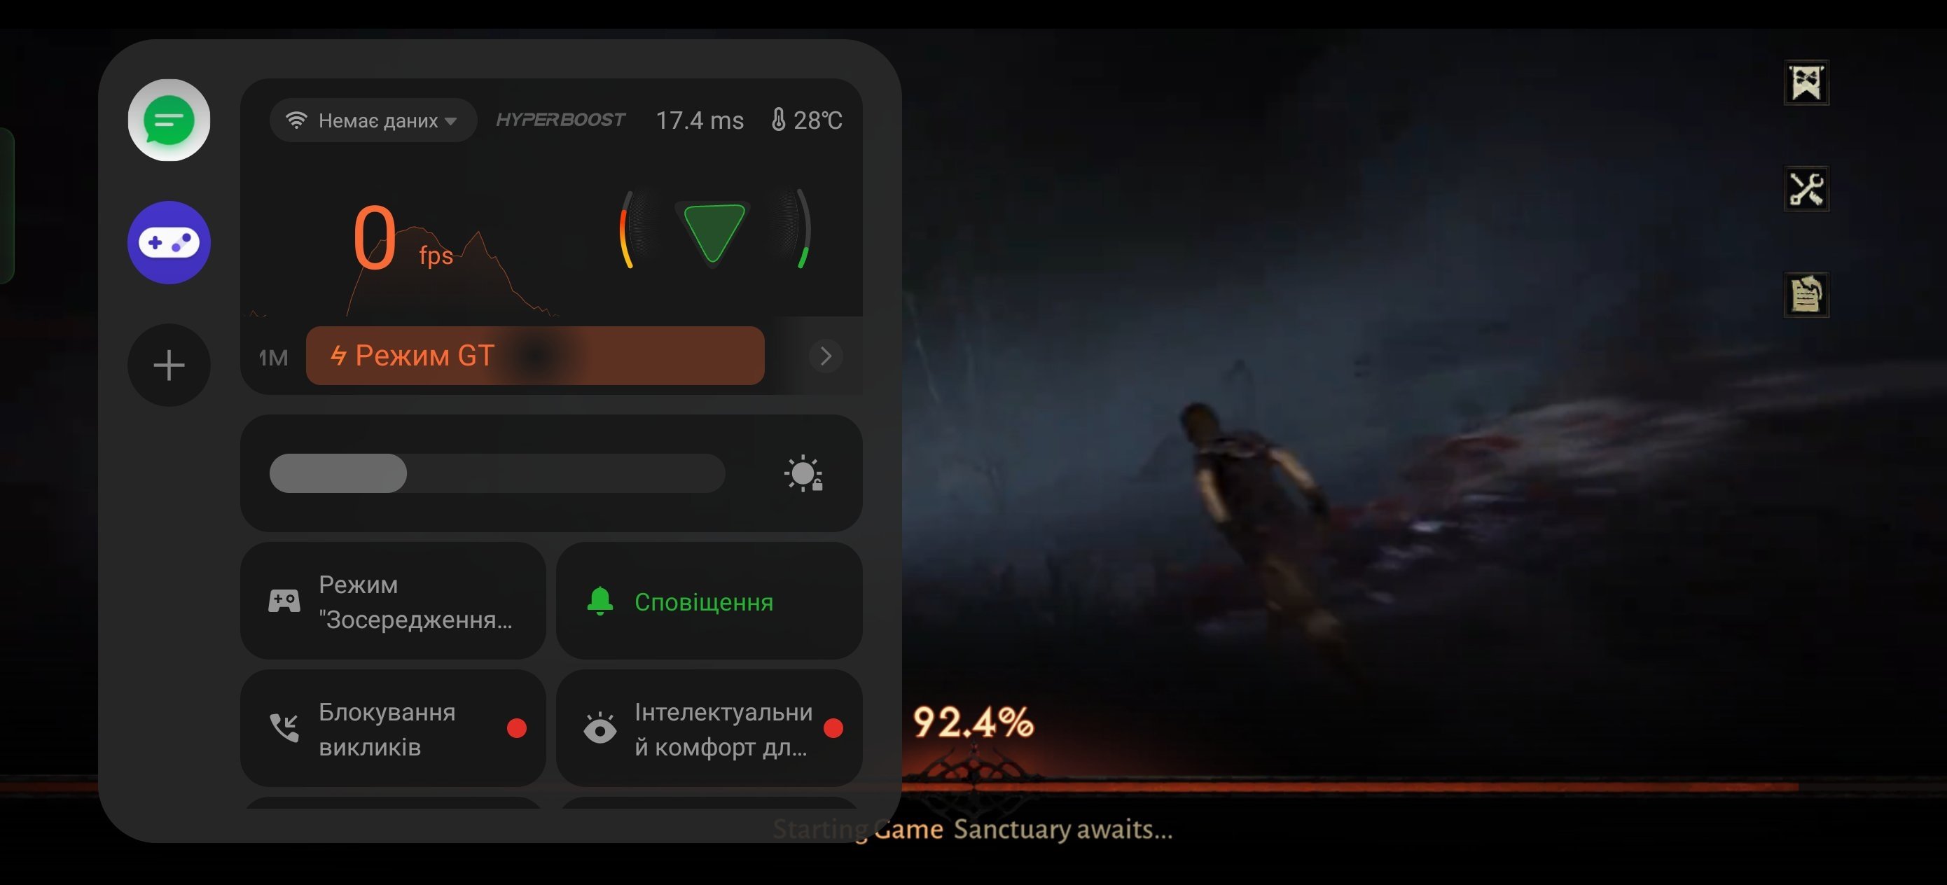
Task: Click the gamepad controller icon
Action: coord(169,242)
